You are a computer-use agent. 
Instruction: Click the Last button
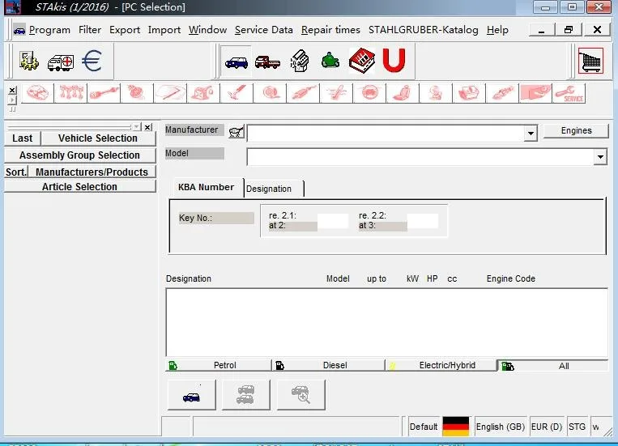pyautogui.click(x=23, y=138)
